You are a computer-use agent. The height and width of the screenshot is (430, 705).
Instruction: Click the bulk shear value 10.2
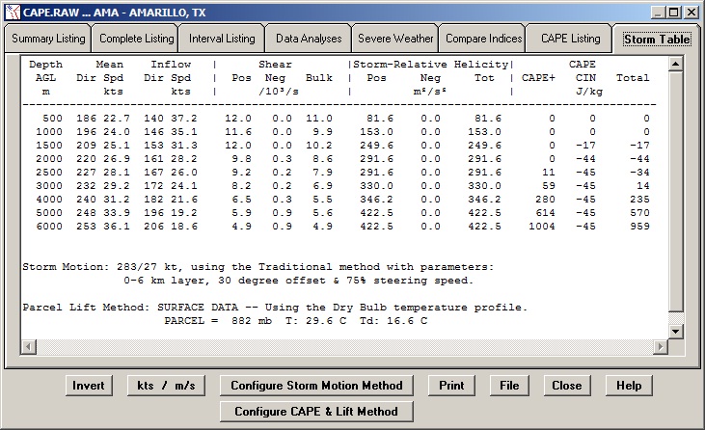pos(319,146)
